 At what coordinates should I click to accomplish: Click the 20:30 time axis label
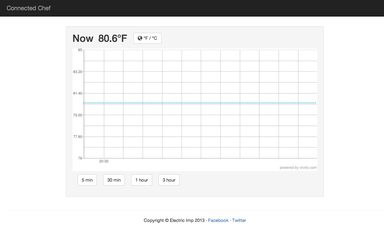pos(103,161)
